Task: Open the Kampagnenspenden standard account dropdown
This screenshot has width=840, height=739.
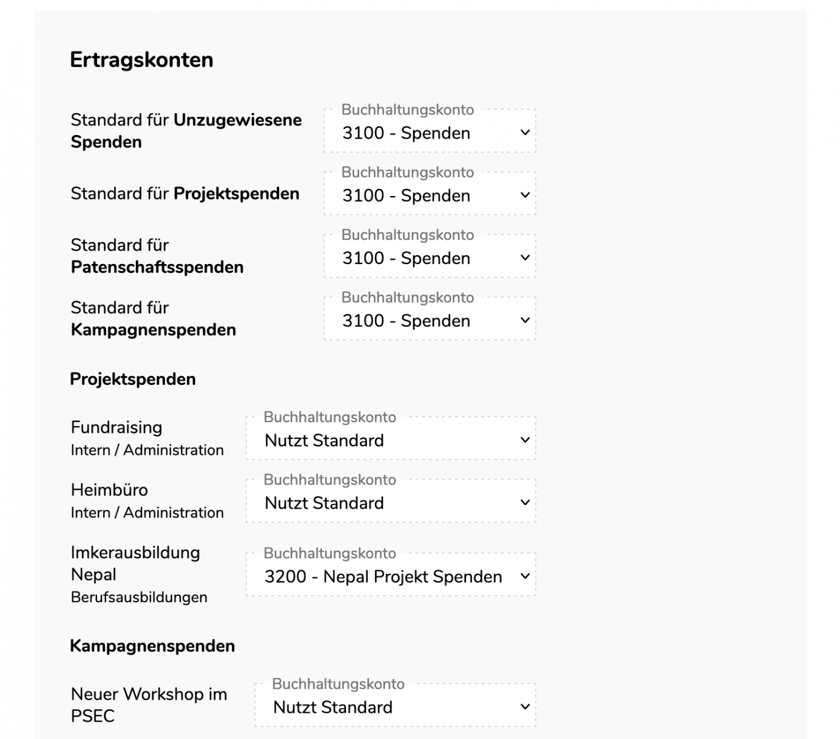Action: 430,321
